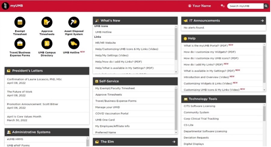Open The Future of Work letter
The image size is (271, 147).
20,92
